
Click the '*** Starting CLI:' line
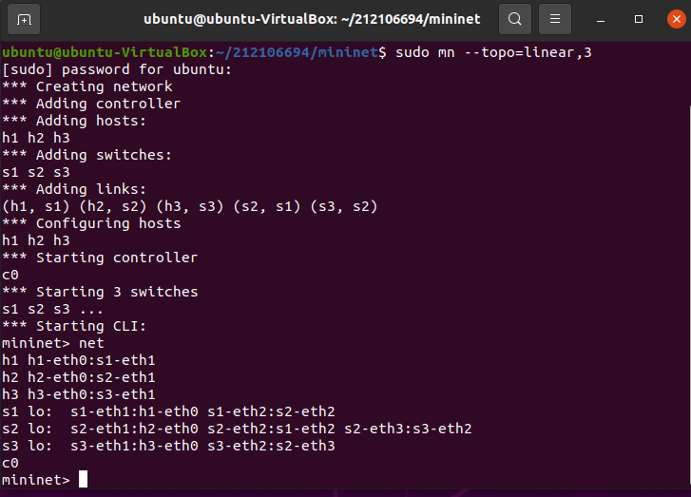tap(73, 326)
